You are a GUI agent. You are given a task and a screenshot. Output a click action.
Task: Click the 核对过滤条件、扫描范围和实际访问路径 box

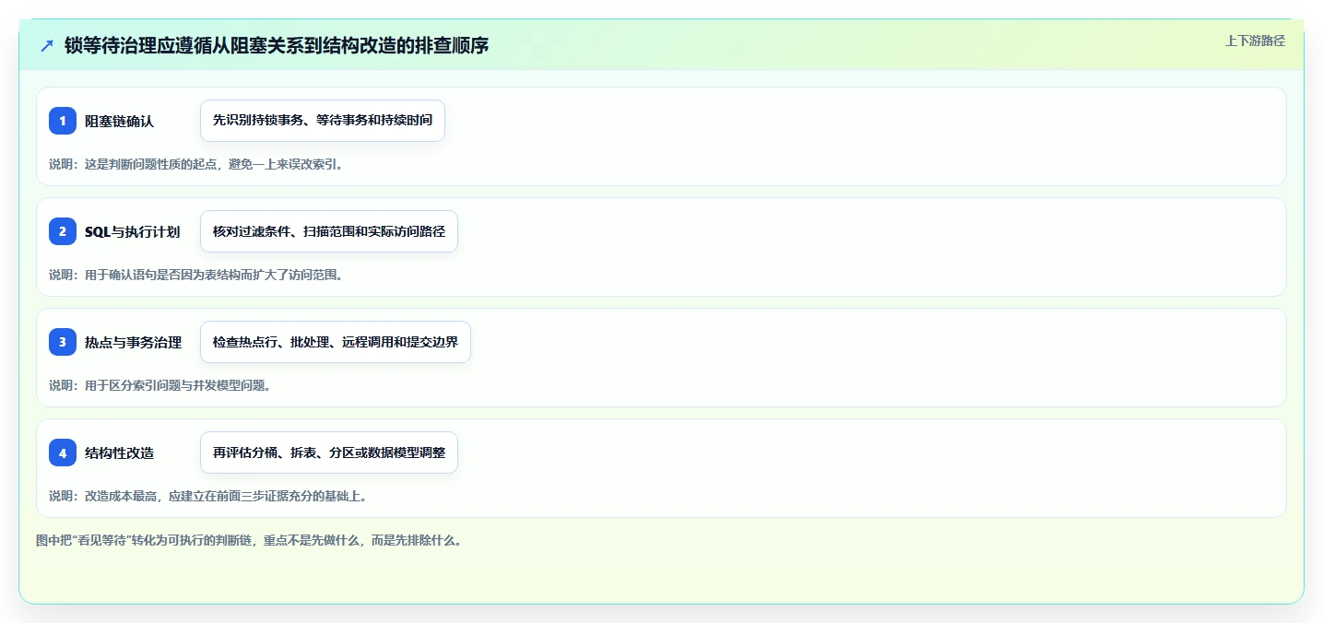(329, 231)
